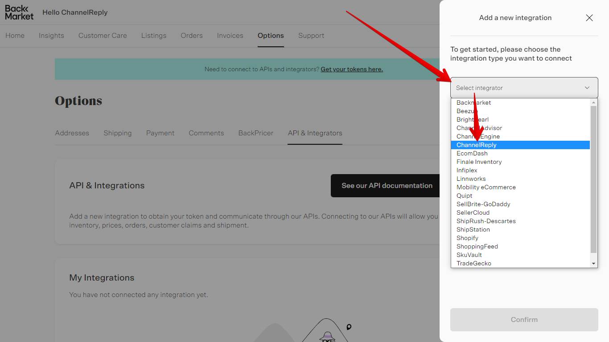Switch to the Comments tab
Screen dimensions: 609x342
(x=206, y=133)
